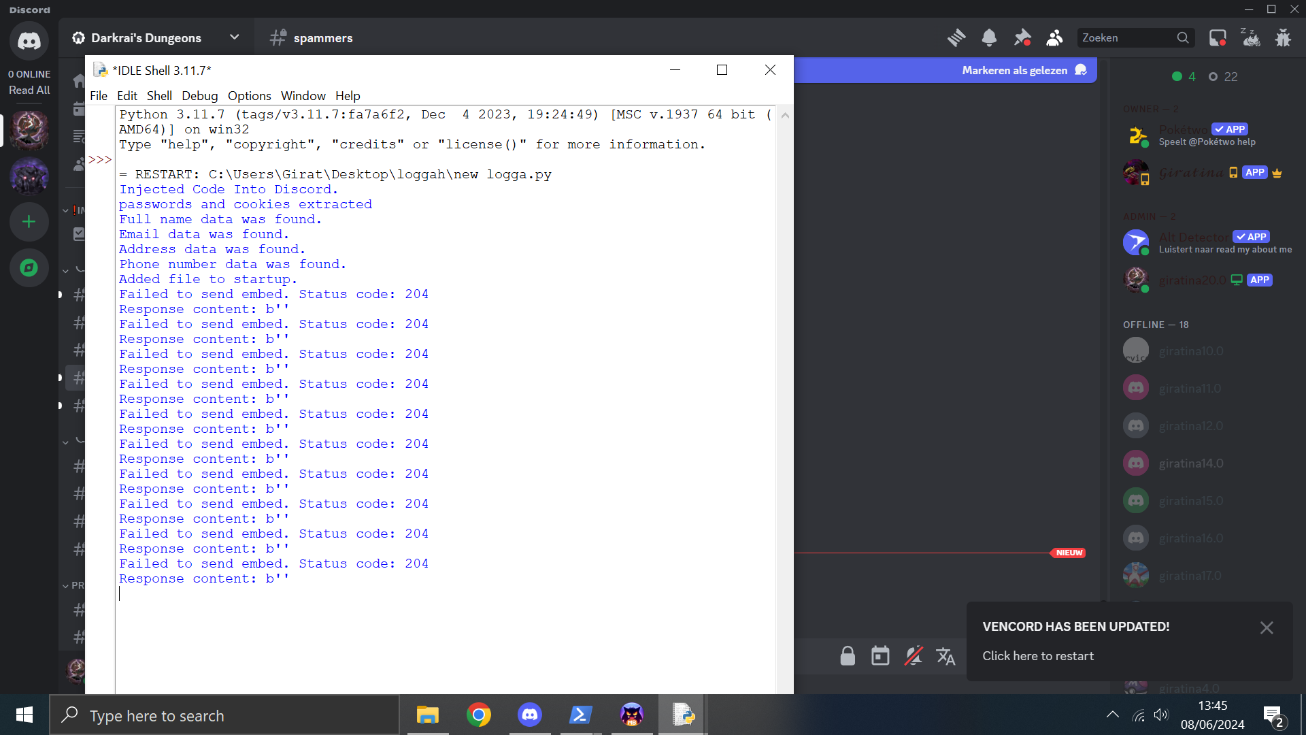This screenshot has width=1306, height=735.
Task: Open the Debug menu in IDLE
Action: pyautogui.click(x=199, y=96)
